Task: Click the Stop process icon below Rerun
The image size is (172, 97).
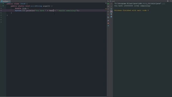Action: (108, 6)
